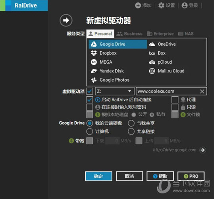Click the 文件锁 dollar icon
Screen dimensions: 214x199
(x=183, y=115)
